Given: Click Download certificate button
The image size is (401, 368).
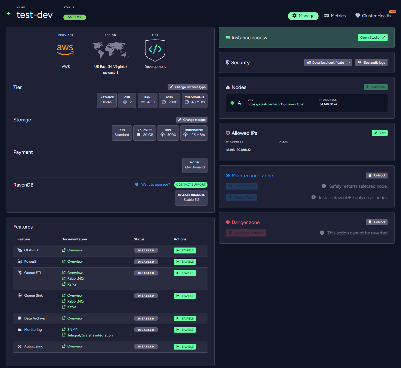Looking at the screenshot, I should [325, 62].
